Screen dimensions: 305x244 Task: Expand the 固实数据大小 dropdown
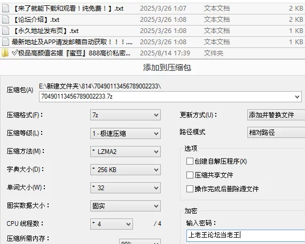126,206
